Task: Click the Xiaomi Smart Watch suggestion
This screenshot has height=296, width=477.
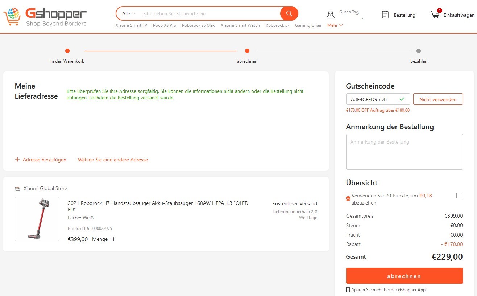Action: 240,25
